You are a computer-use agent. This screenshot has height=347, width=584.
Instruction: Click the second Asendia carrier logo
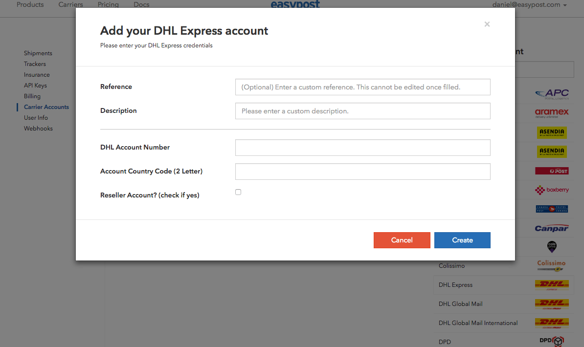tap(552, 151)
